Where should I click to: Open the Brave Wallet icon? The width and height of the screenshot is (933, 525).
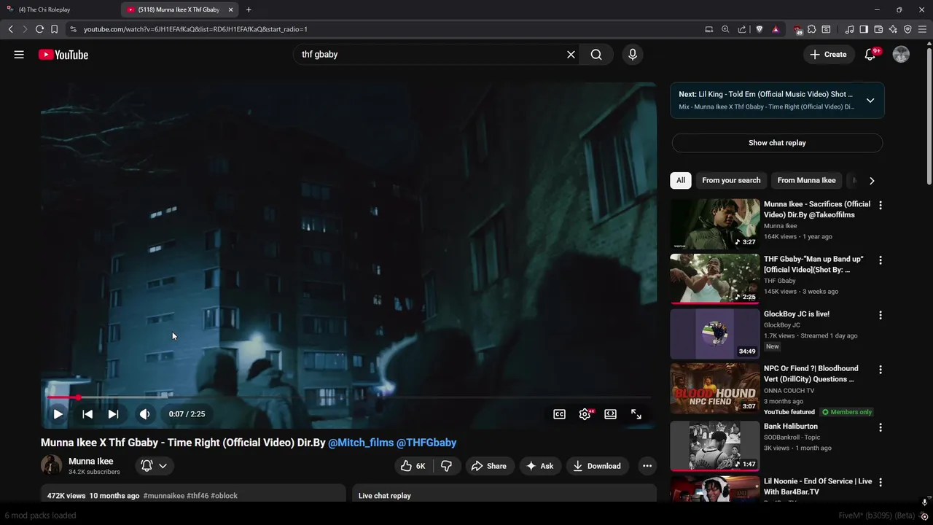878,29
